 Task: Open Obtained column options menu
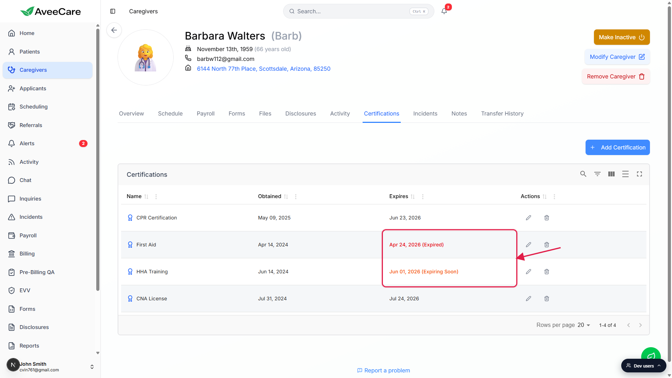296,197
